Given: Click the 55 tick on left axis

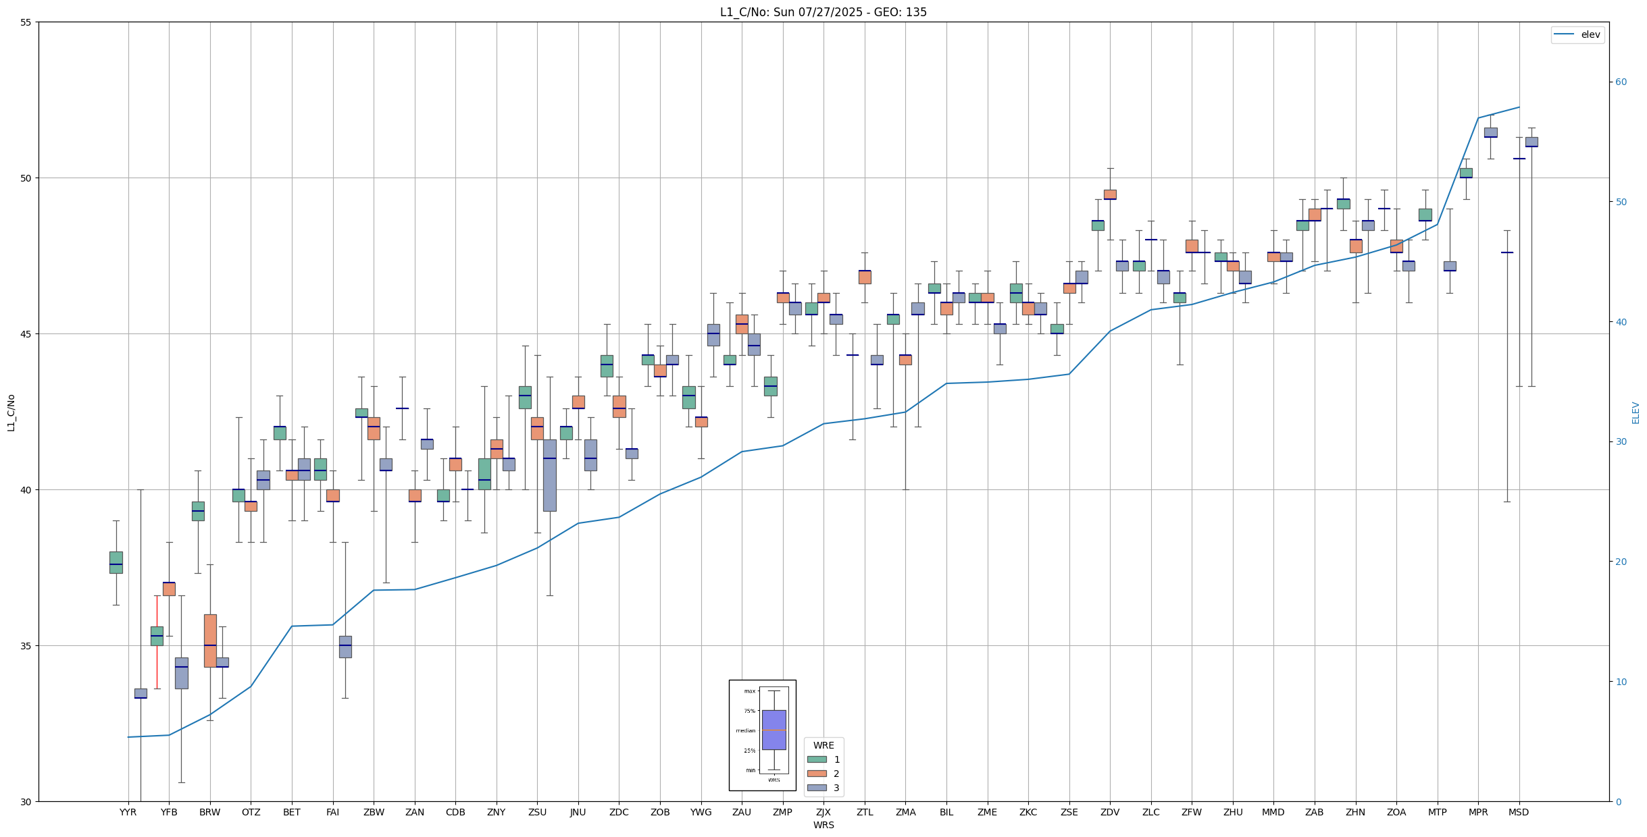Looking at the screenshot, I should tap(26, 22).
